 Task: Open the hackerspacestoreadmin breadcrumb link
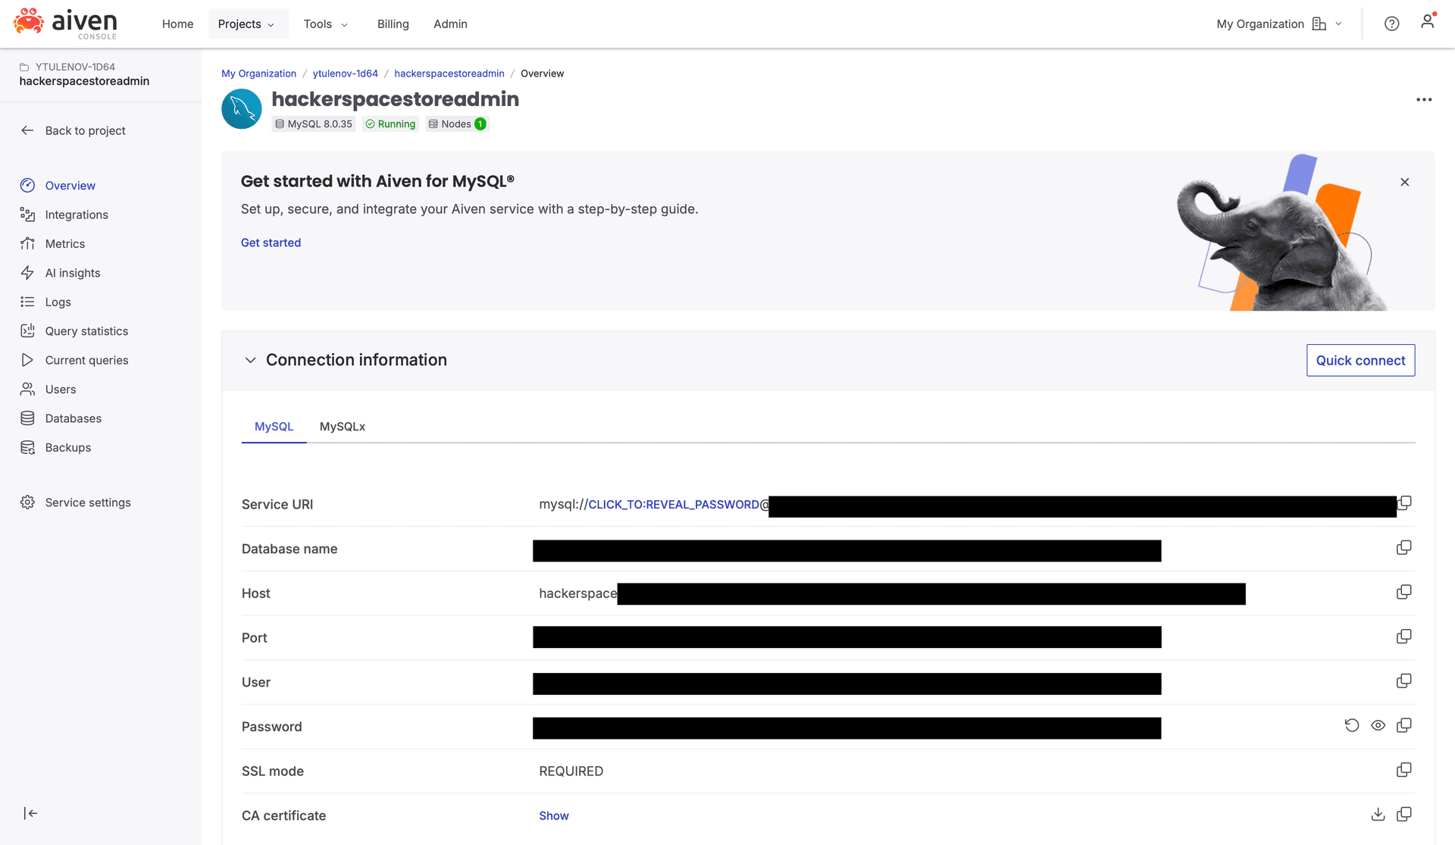point(449,74)
